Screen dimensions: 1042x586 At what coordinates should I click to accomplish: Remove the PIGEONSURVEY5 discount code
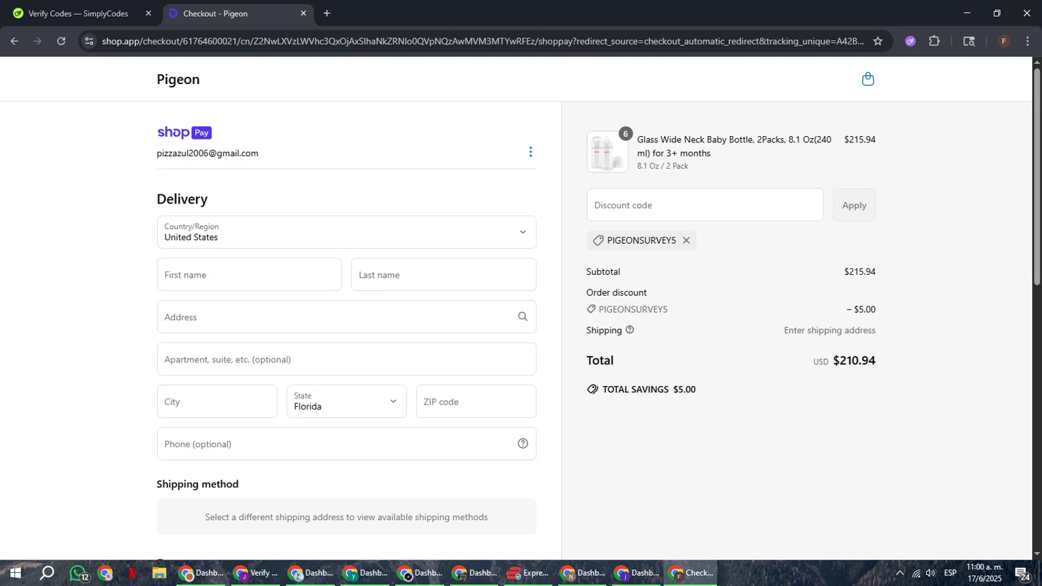[686, 240]
